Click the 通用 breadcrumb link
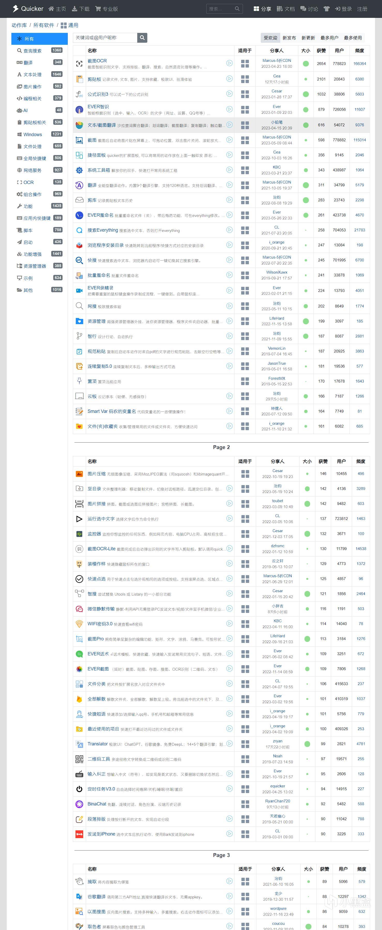382x930 pixels. point(70,25)
